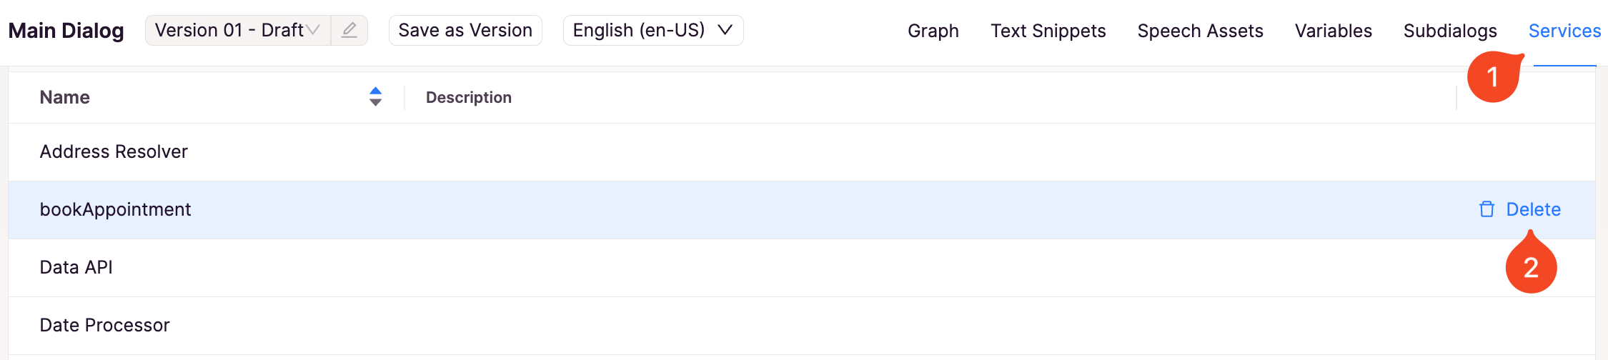The image size is (1608, 360).
Task: Open the Address Resolver service row
Action: pyautogui.click(x=802, y=151)
